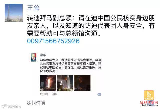Click the orange sailboat logo icon

[149, 95]
